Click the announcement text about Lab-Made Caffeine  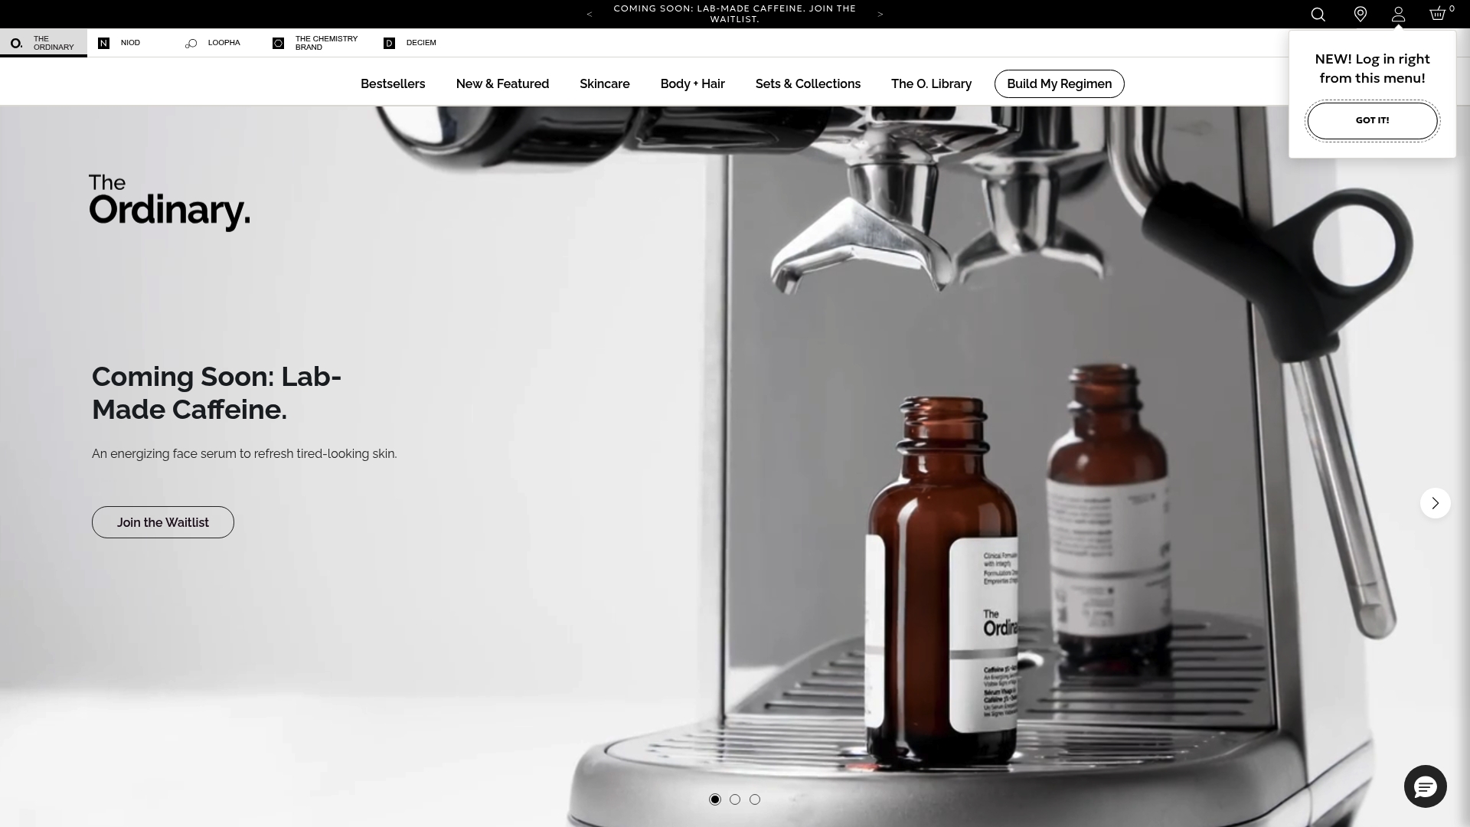tap(735, 14)
